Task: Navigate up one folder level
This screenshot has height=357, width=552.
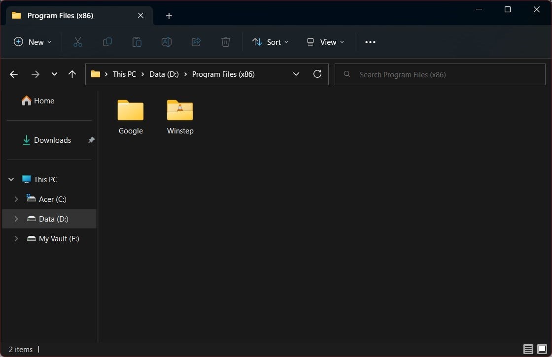Action: click(72, 74)
